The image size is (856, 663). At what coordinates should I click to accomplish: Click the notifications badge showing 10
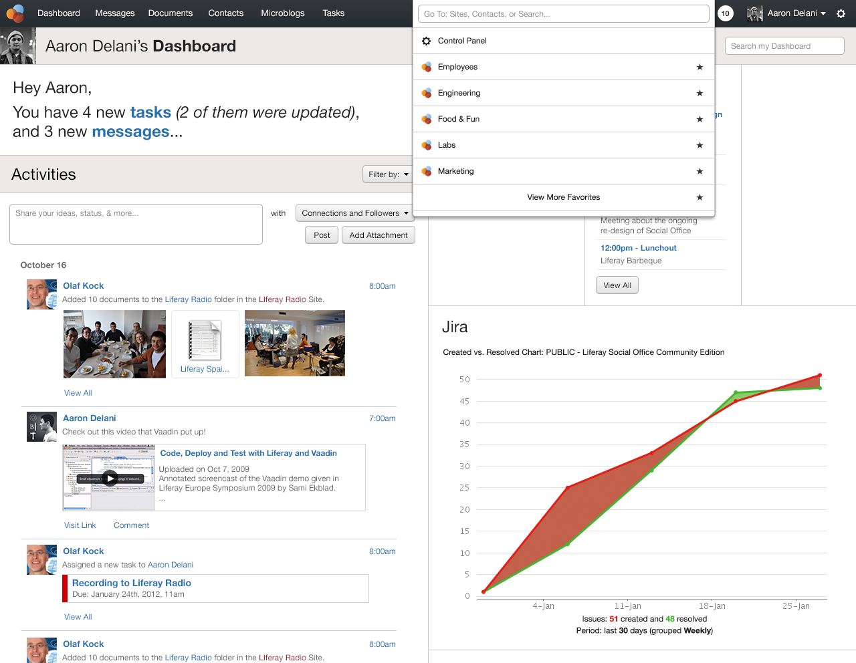[725, 13]
